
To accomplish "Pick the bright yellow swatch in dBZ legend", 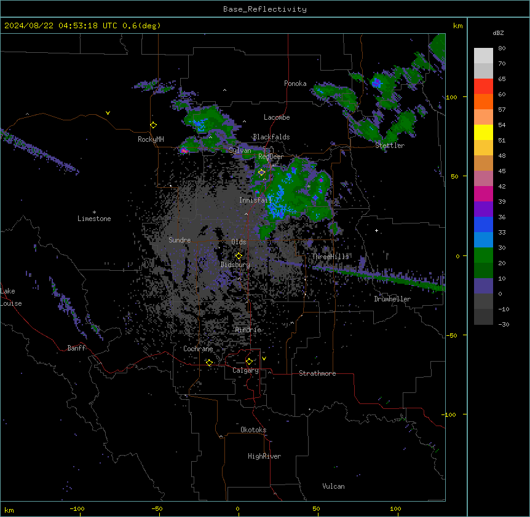I will (483, 132).
